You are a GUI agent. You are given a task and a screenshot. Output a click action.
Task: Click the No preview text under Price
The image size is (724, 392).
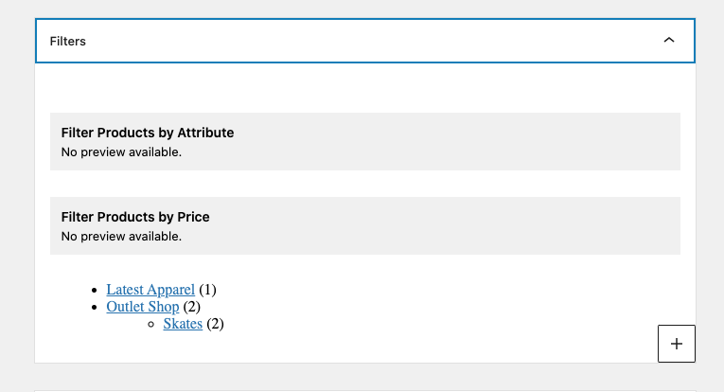coord(121,237)
